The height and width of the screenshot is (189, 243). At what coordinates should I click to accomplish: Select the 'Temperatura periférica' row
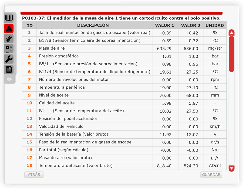[x=124, y=87]
